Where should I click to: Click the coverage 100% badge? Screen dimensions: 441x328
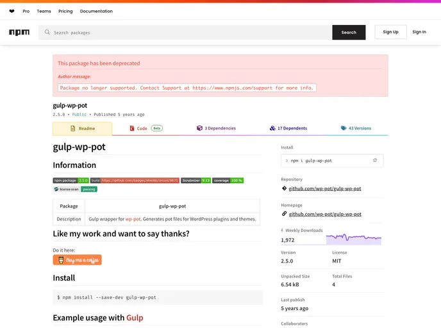coord(228,181)
